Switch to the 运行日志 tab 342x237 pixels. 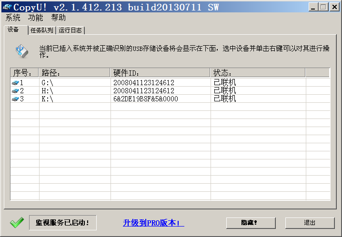pyautogui.click(x=70, y=30)
